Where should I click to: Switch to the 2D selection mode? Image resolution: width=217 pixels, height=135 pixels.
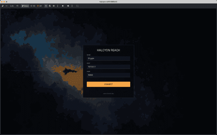(33, 6)
